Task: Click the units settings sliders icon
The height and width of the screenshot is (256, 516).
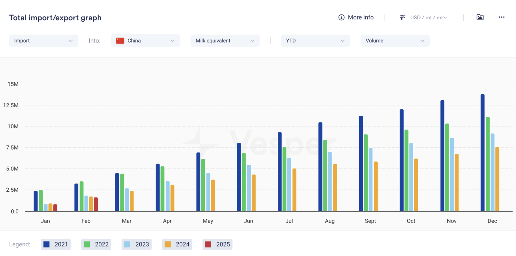Action: click(x=402, y=17)
